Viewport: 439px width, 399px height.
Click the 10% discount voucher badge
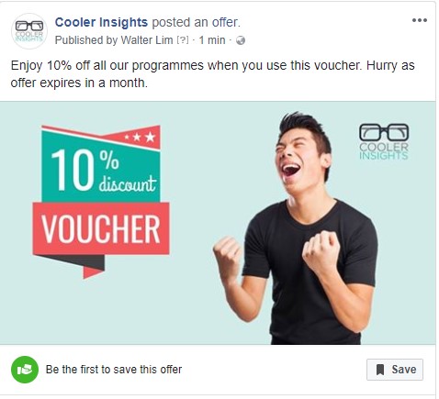(101, 202)
